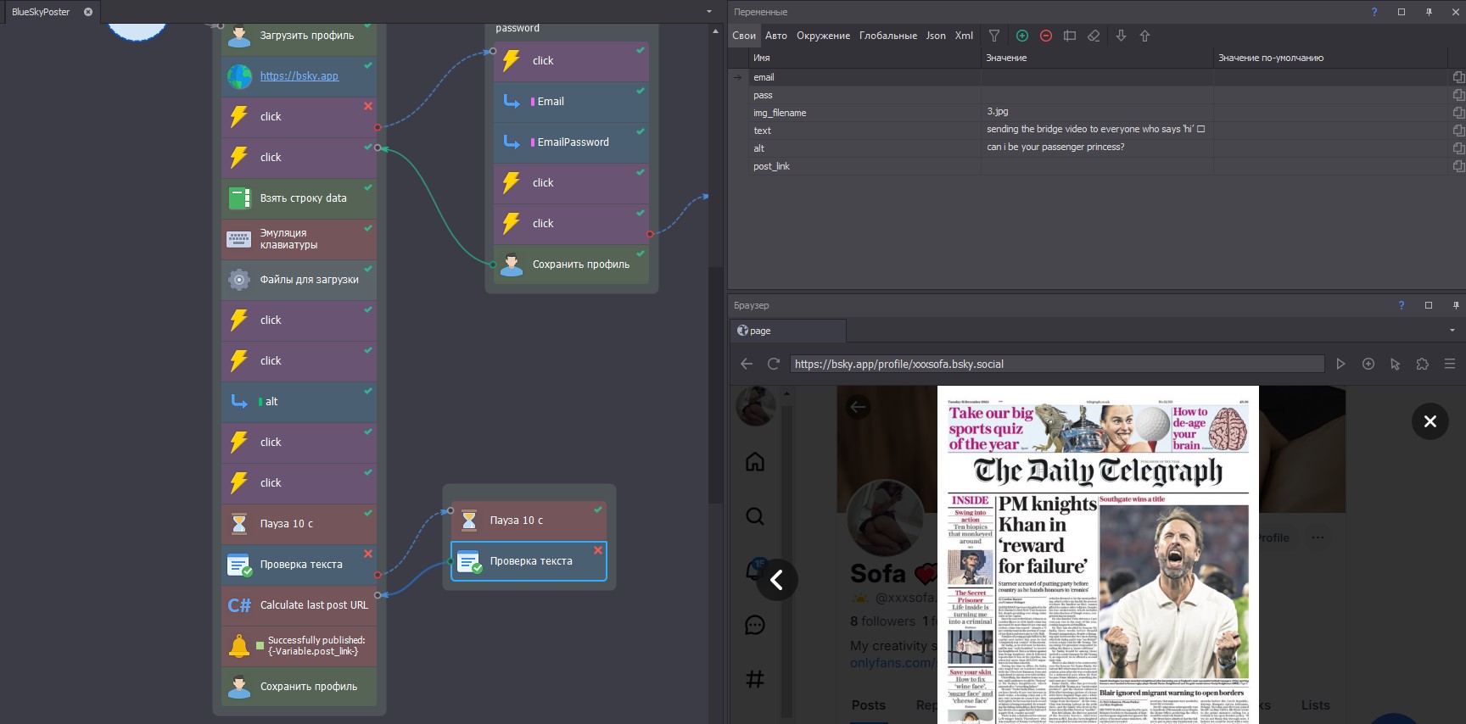Screen dimensions: 1466x724
Task: Add a new variable with green plus
Action: click(1022, 36)
